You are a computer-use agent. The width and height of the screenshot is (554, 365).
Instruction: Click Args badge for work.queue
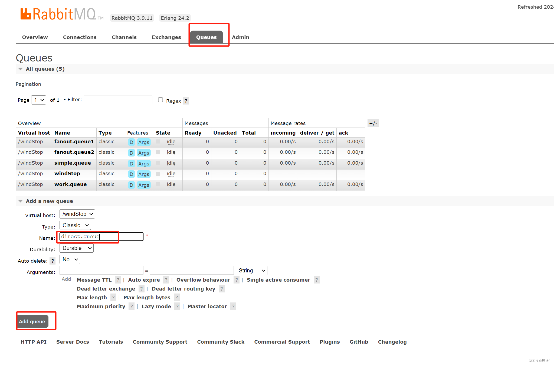pos(143,185)
